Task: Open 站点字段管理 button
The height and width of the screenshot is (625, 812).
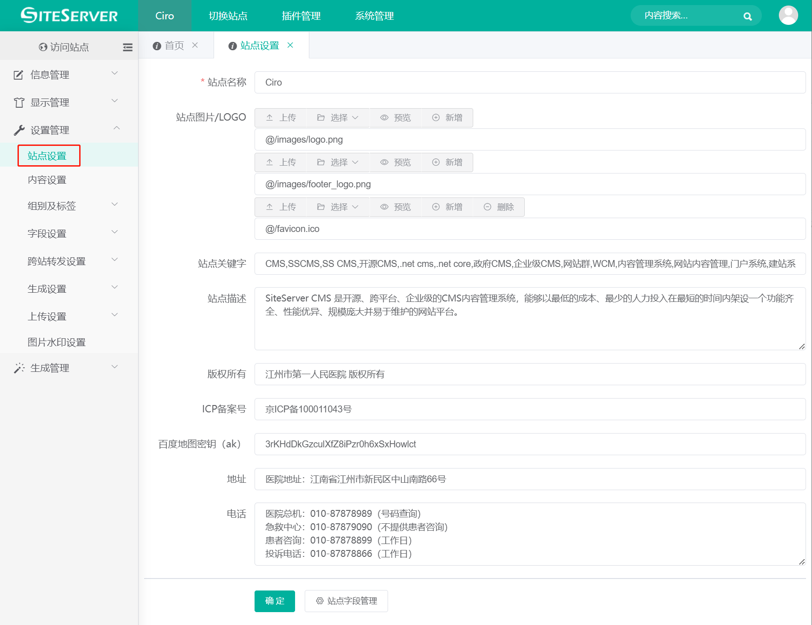Action: coord(346,601)
